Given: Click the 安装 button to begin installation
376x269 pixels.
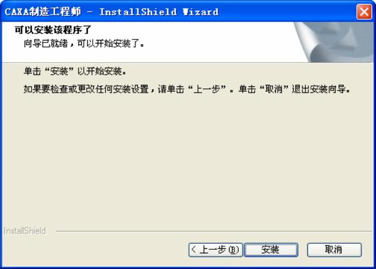Looking at the screenshot, I should [x=271, y=250].
